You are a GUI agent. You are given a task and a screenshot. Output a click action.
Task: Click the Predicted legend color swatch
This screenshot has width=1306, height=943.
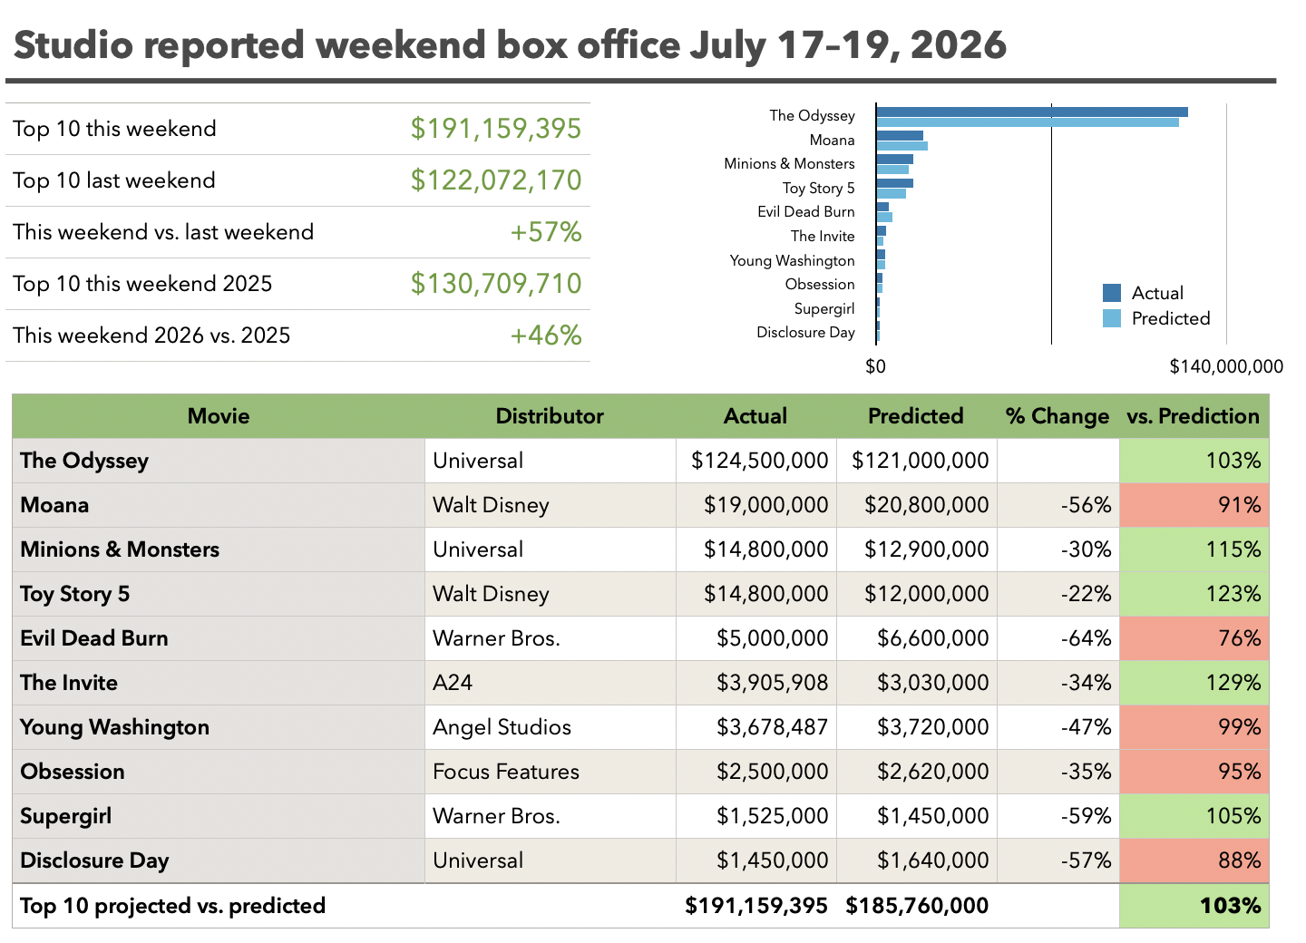(1112, 318)
